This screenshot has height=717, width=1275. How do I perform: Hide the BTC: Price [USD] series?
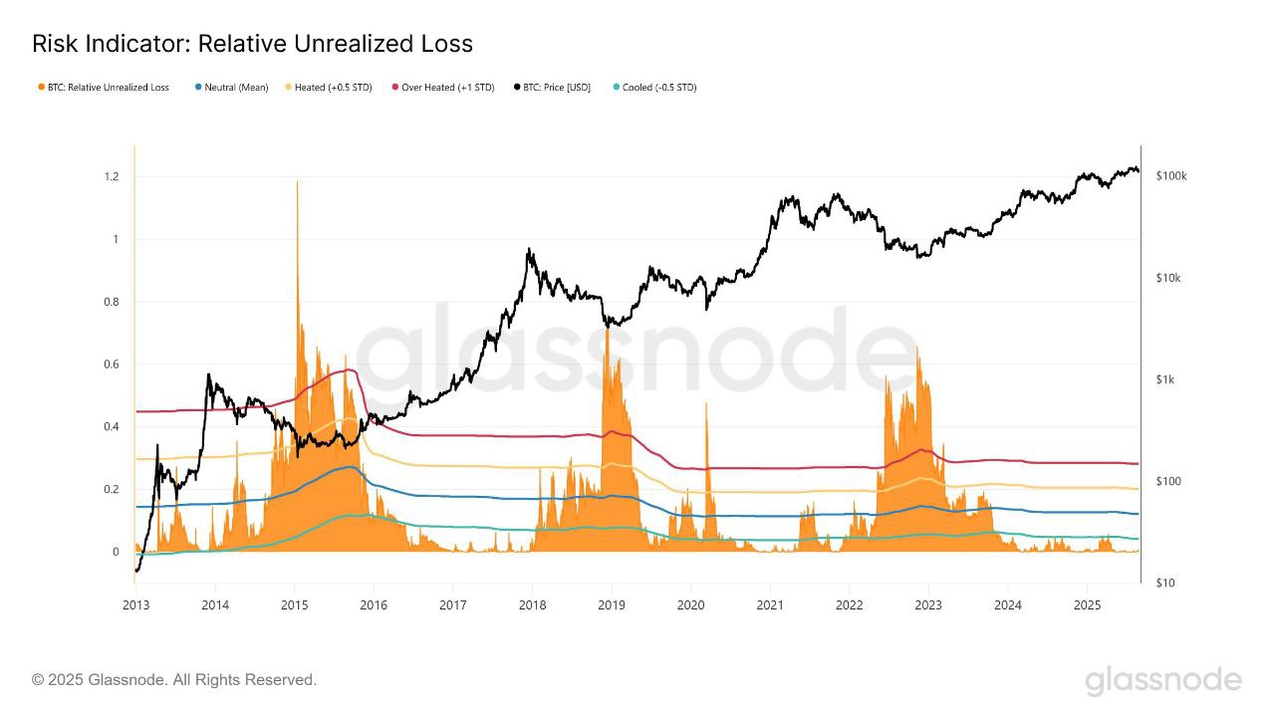(x=551, y=88)
